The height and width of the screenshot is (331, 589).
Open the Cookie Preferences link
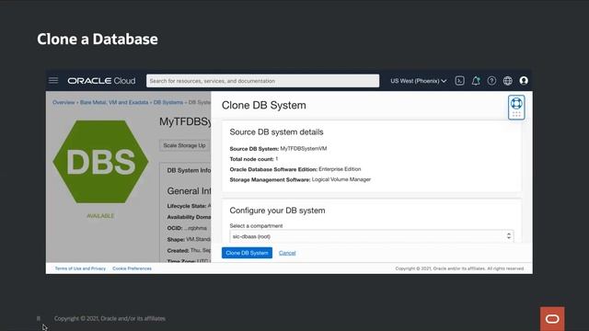132,268
